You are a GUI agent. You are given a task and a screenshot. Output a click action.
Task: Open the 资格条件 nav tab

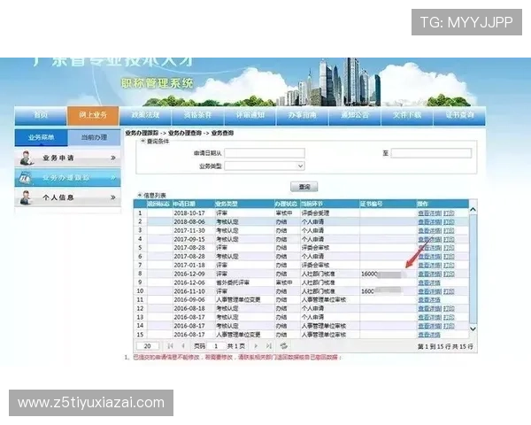197,115
